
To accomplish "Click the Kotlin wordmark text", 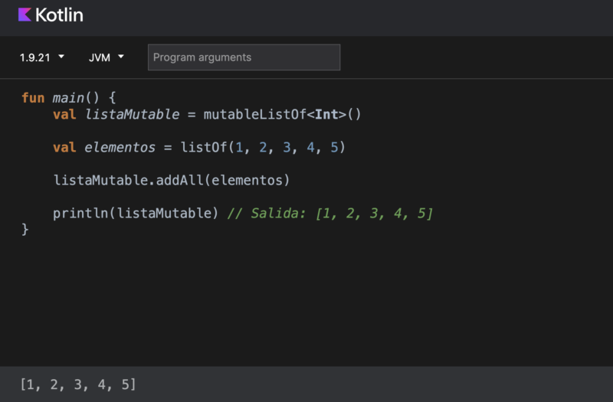I will click(59, 15).
